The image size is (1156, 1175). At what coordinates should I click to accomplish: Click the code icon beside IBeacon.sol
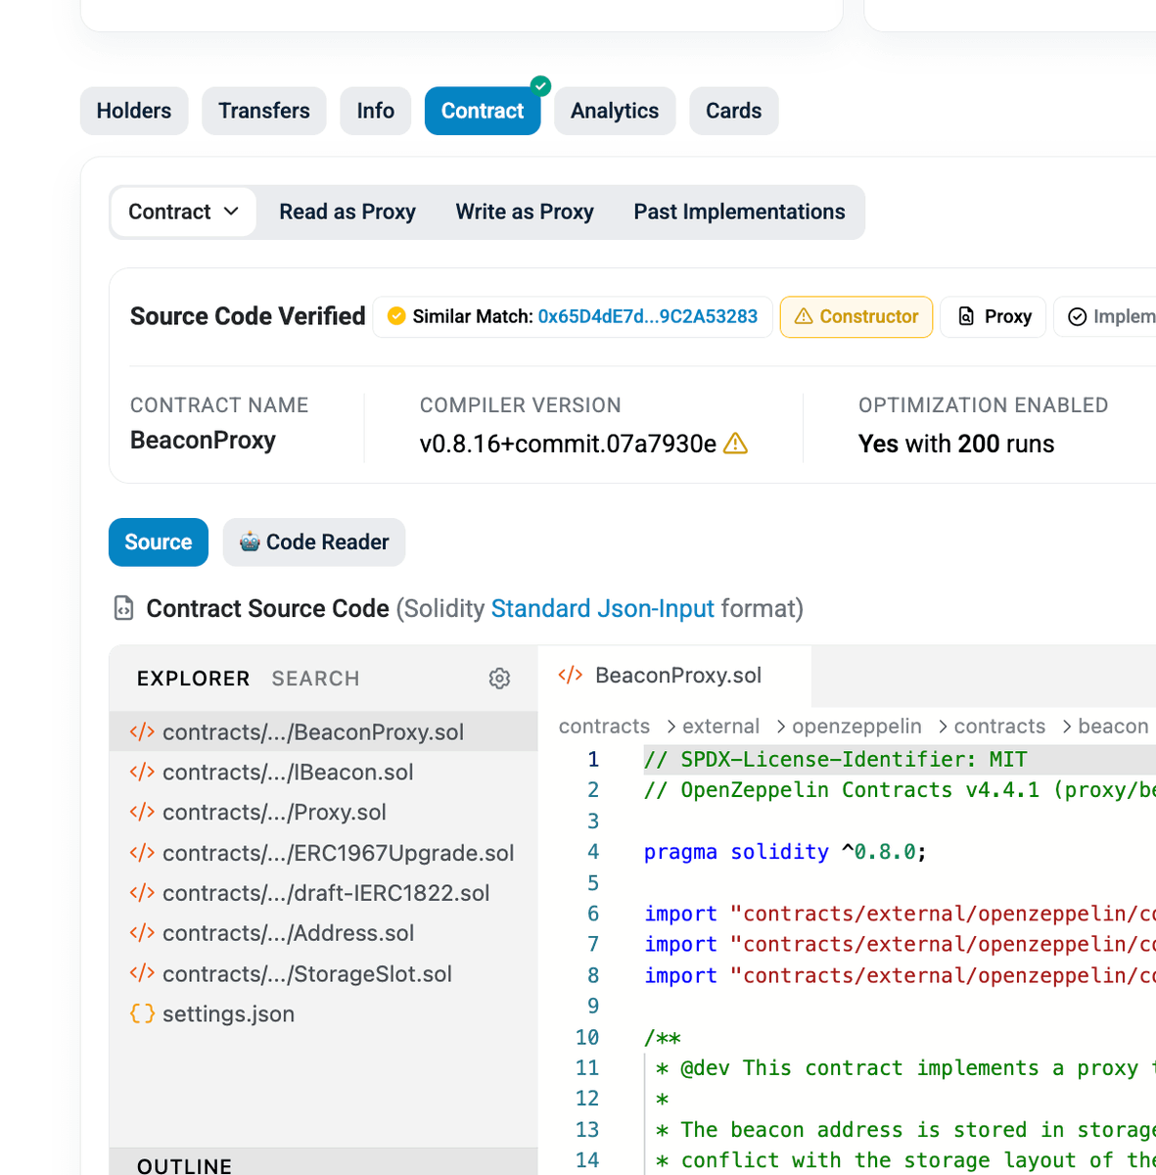tap(142, 772)
